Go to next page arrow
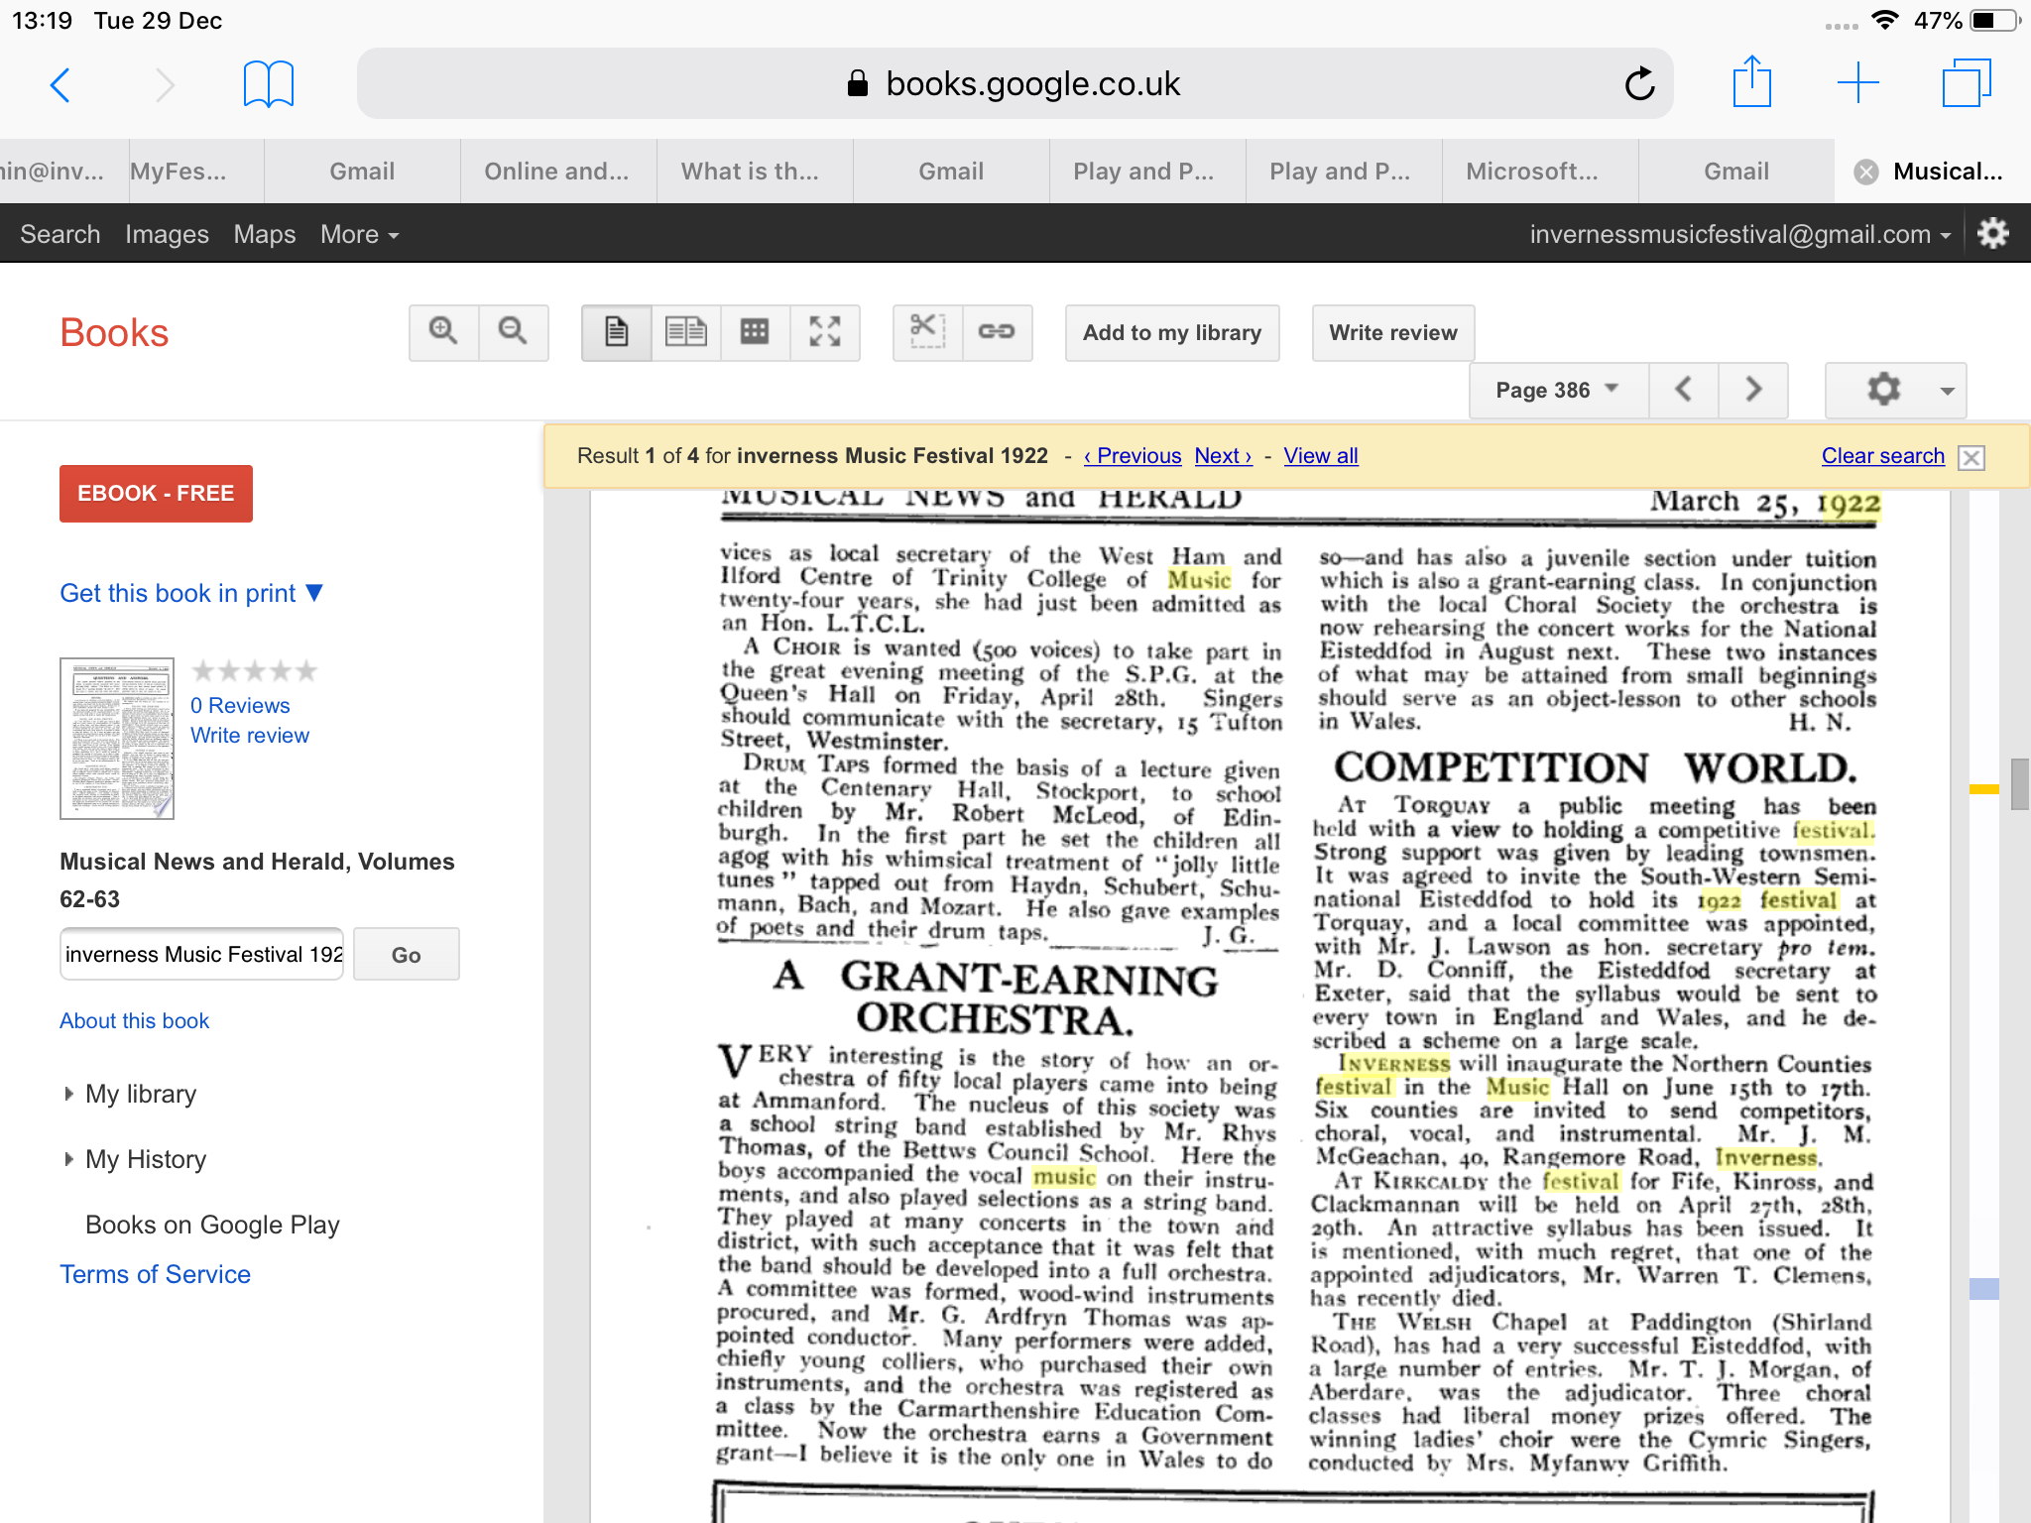 (x=1753, y=390)
